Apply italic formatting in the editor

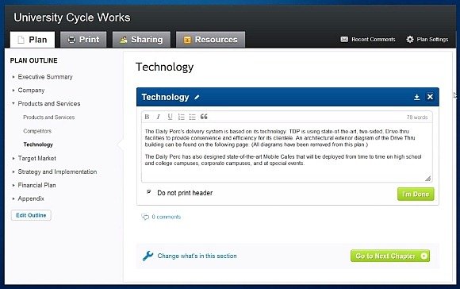coord(158,117)
